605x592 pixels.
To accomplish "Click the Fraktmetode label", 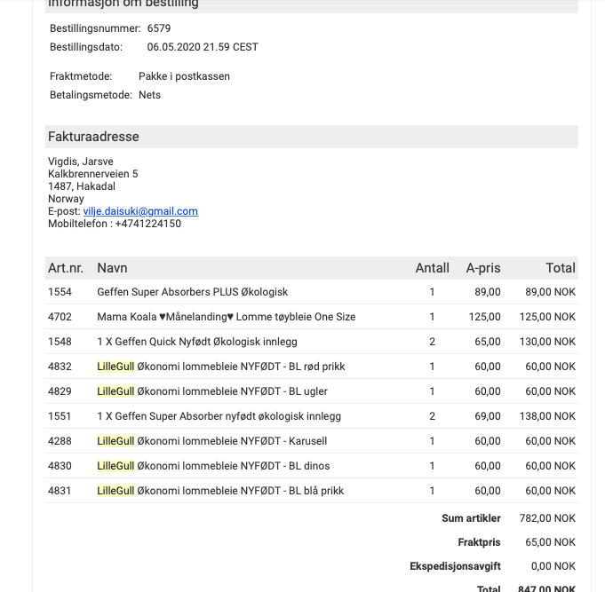I will point(81,76).
